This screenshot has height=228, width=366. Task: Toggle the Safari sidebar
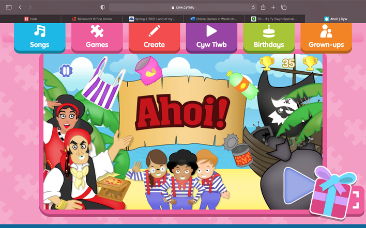click(9, 7)
